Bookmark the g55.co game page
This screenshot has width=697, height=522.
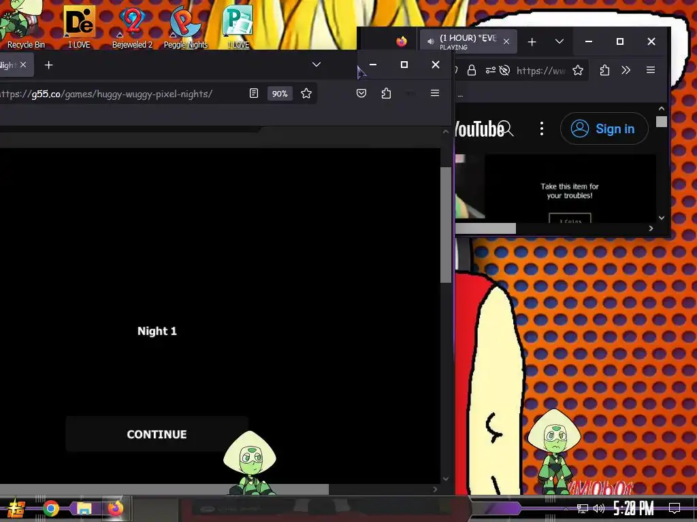coord(306,93)
